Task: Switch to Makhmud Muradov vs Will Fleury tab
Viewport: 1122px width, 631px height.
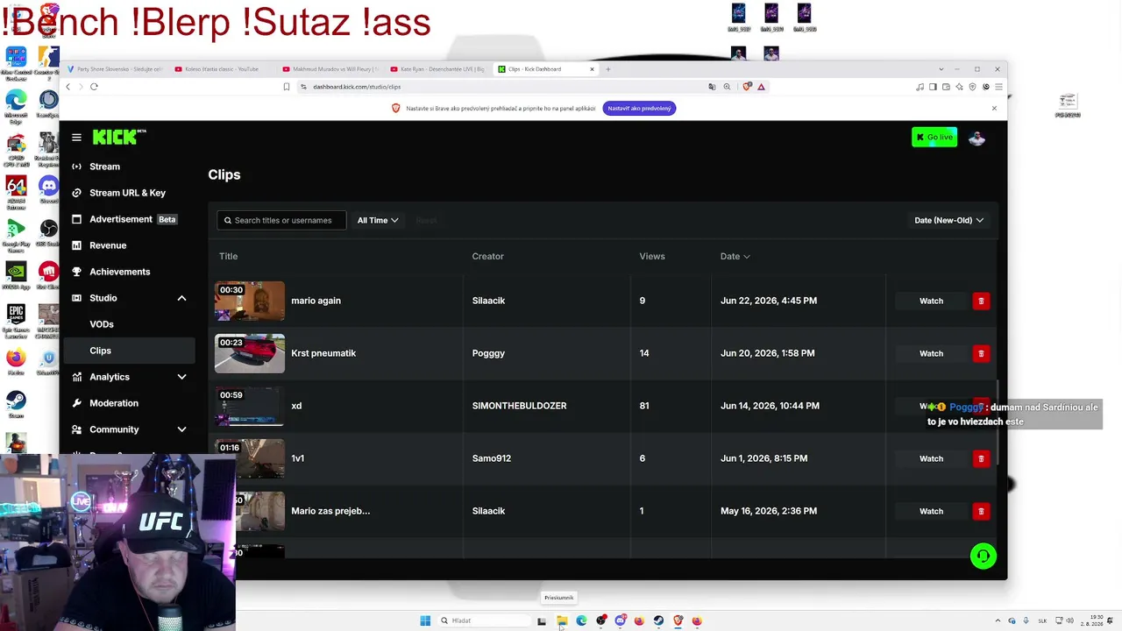Action: click(330, 69)
